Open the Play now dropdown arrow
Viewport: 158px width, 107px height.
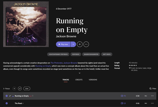point(73,44)
